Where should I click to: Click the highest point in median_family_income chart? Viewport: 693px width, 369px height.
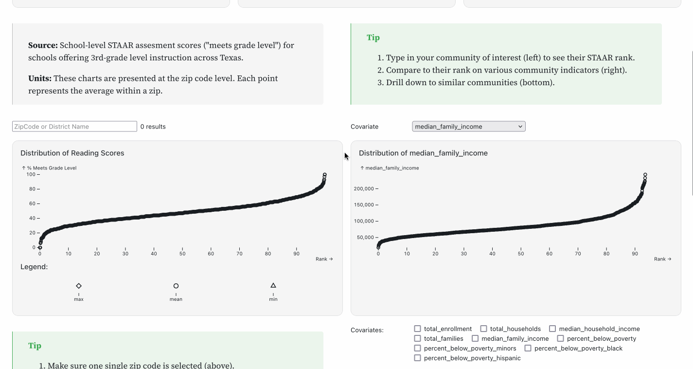click(x=645, y=175)
